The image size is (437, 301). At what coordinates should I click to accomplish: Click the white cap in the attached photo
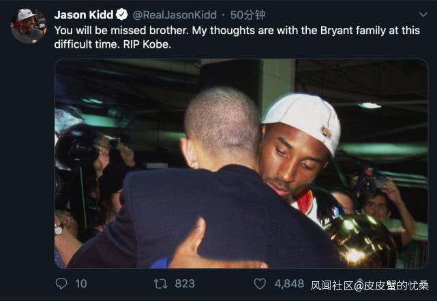[x=303, y=120]
